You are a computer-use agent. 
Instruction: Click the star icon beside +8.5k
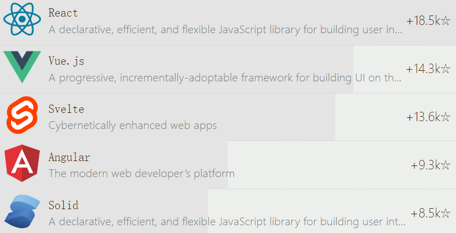coord(446,213)
